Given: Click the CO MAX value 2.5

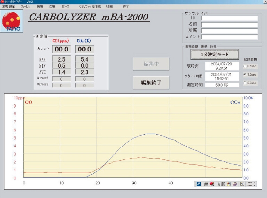Looking at the screenshot, I should click(61, 59).
